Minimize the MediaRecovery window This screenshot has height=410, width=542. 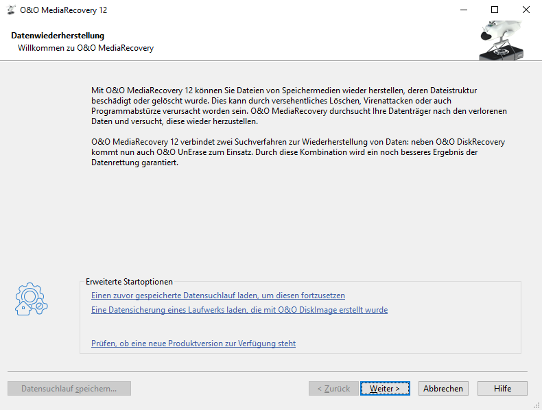click(x=464, y=10)
